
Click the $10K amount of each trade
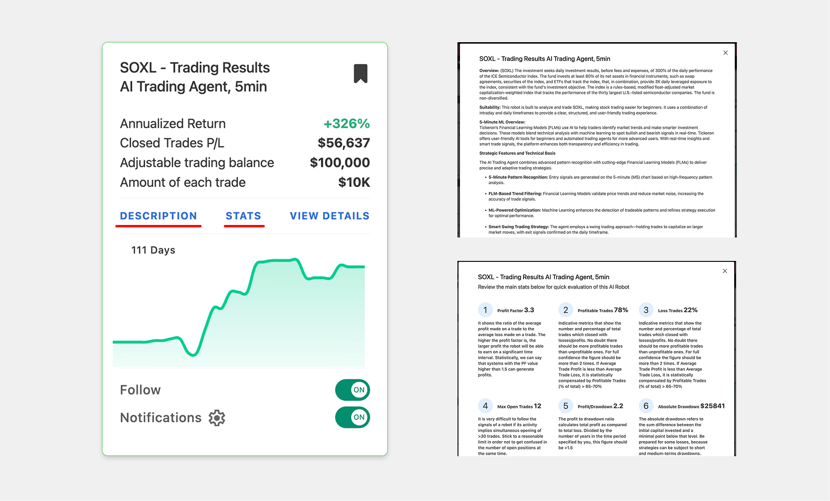[x=354, y=182]
